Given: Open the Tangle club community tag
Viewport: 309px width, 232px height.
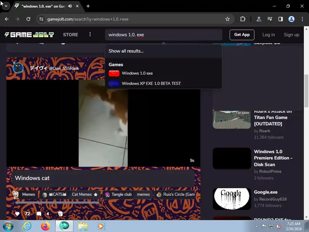Looking at the screenshot, I should (119, 195).
